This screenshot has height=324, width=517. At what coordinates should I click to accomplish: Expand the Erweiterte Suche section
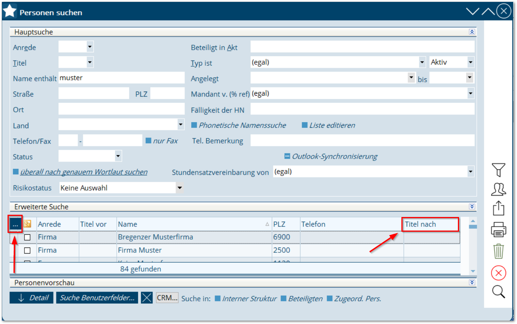[x=472, y=206]
